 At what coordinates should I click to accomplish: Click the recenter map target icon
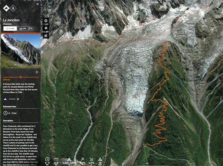tap(46, 21)
